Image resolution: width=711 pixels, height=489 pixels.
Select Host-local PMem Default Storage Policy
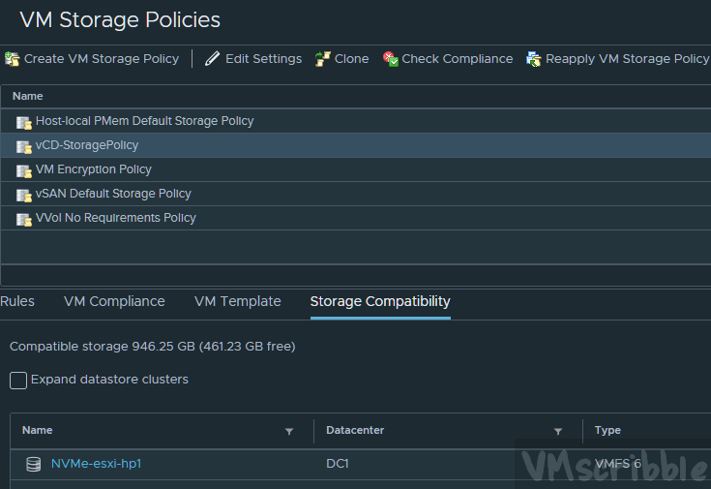click(144, 121)
